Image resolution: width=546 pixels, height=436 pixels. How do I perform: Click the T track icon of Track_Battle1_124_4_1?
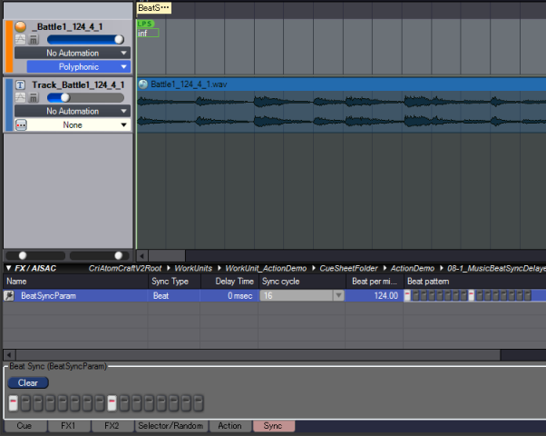click(20, 84)
